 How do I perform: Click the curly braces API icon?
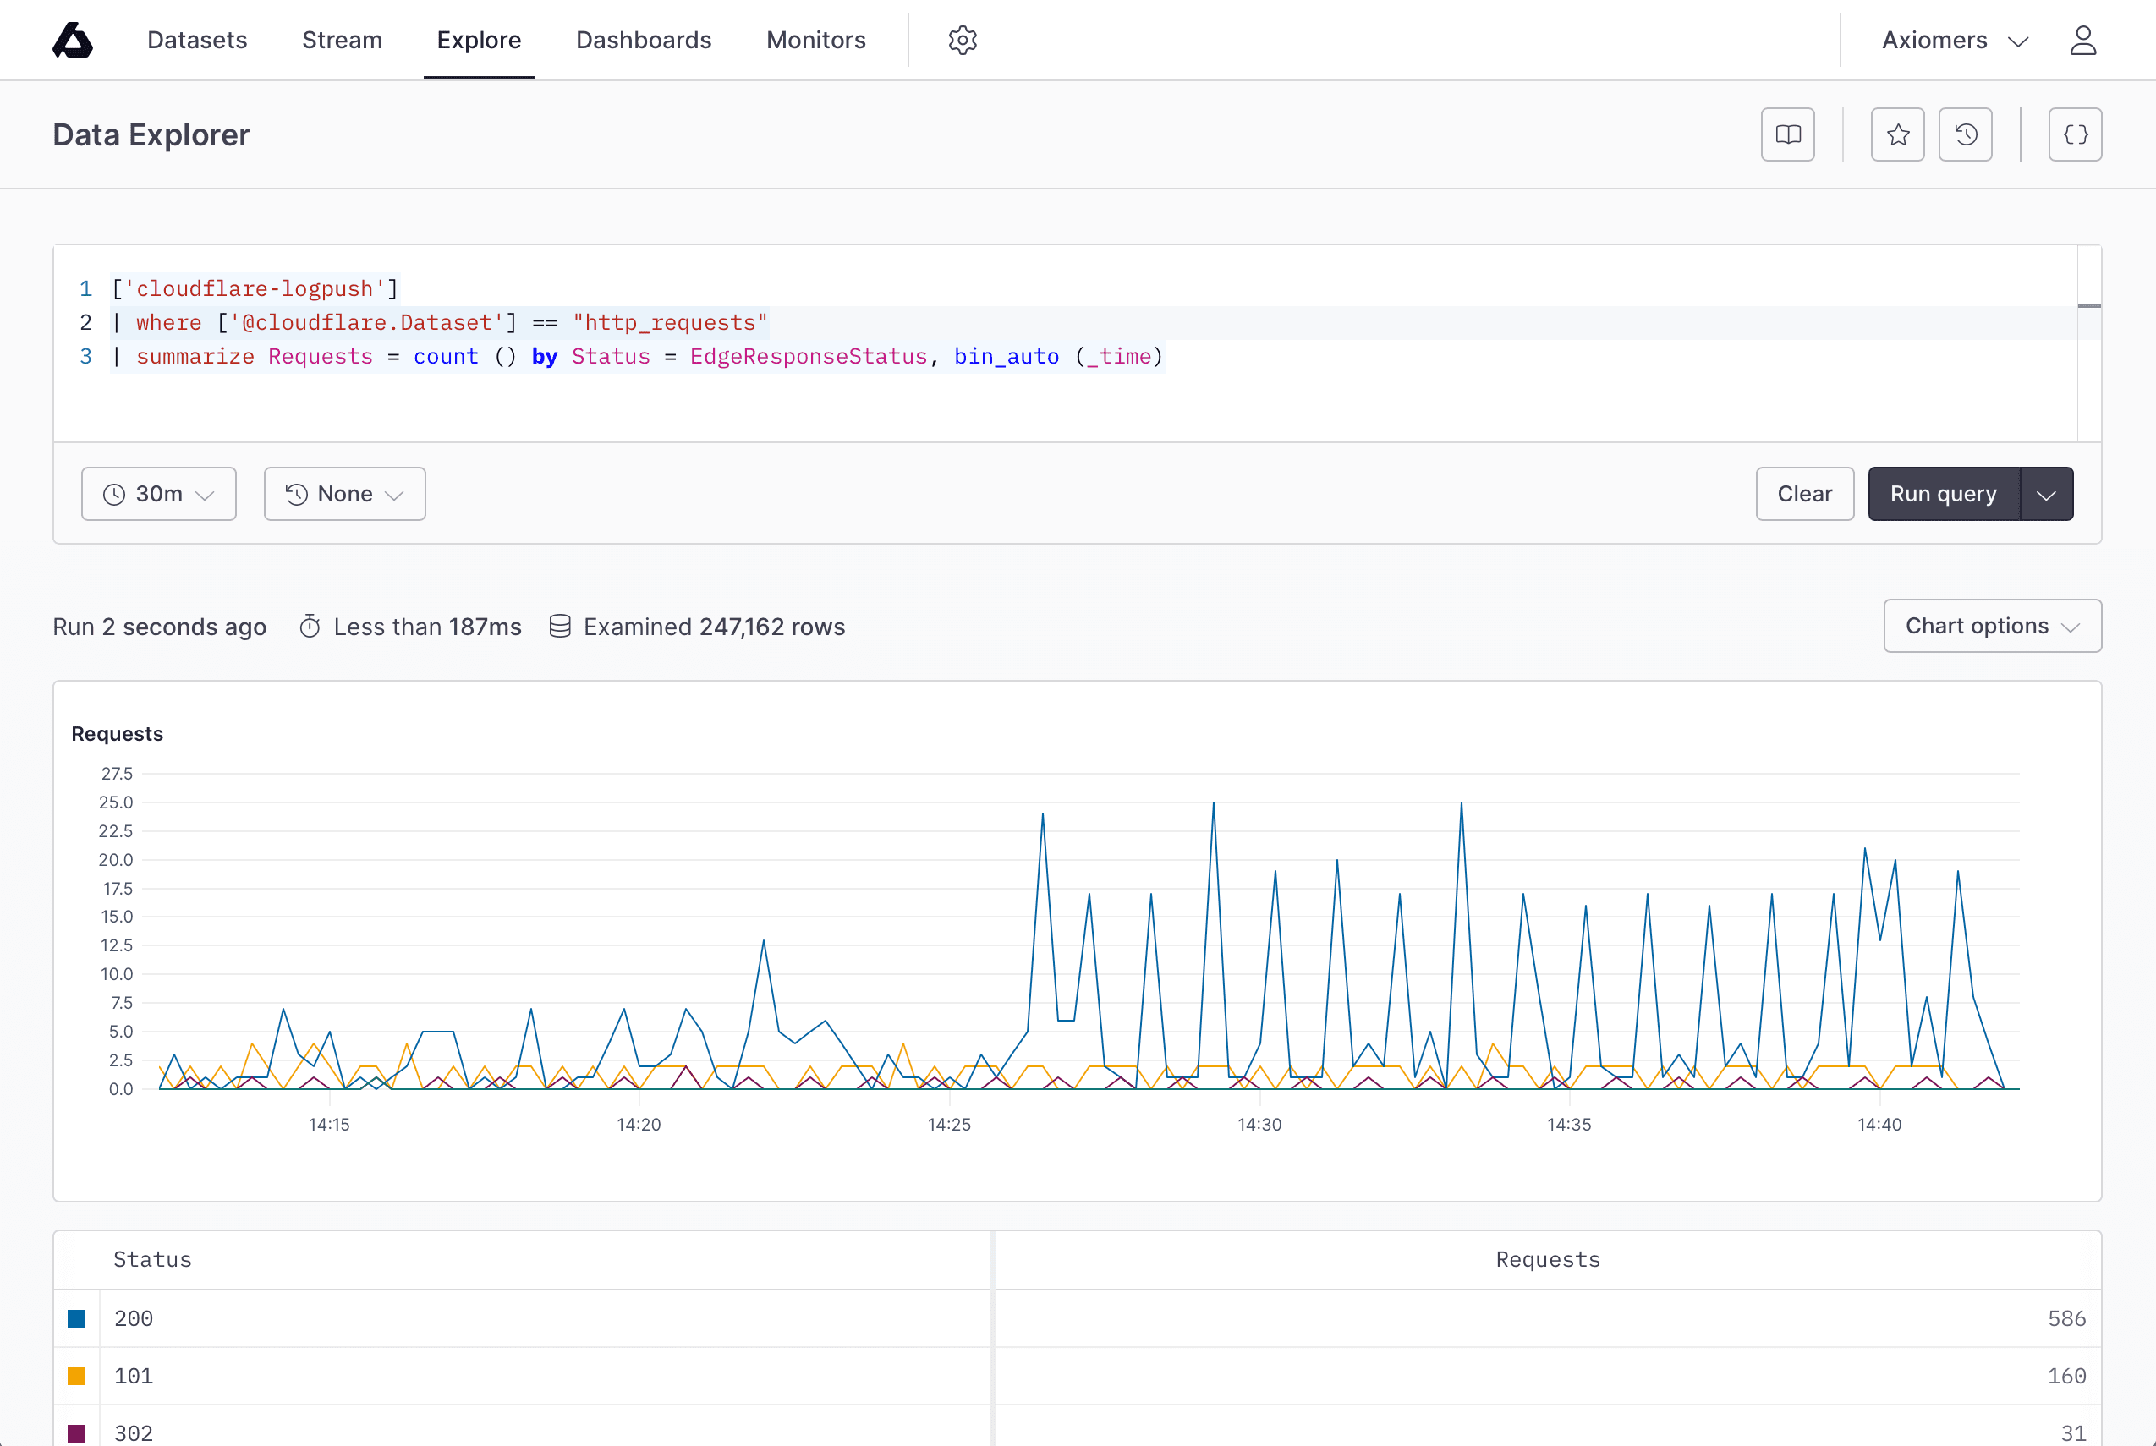coord(2075,134)
